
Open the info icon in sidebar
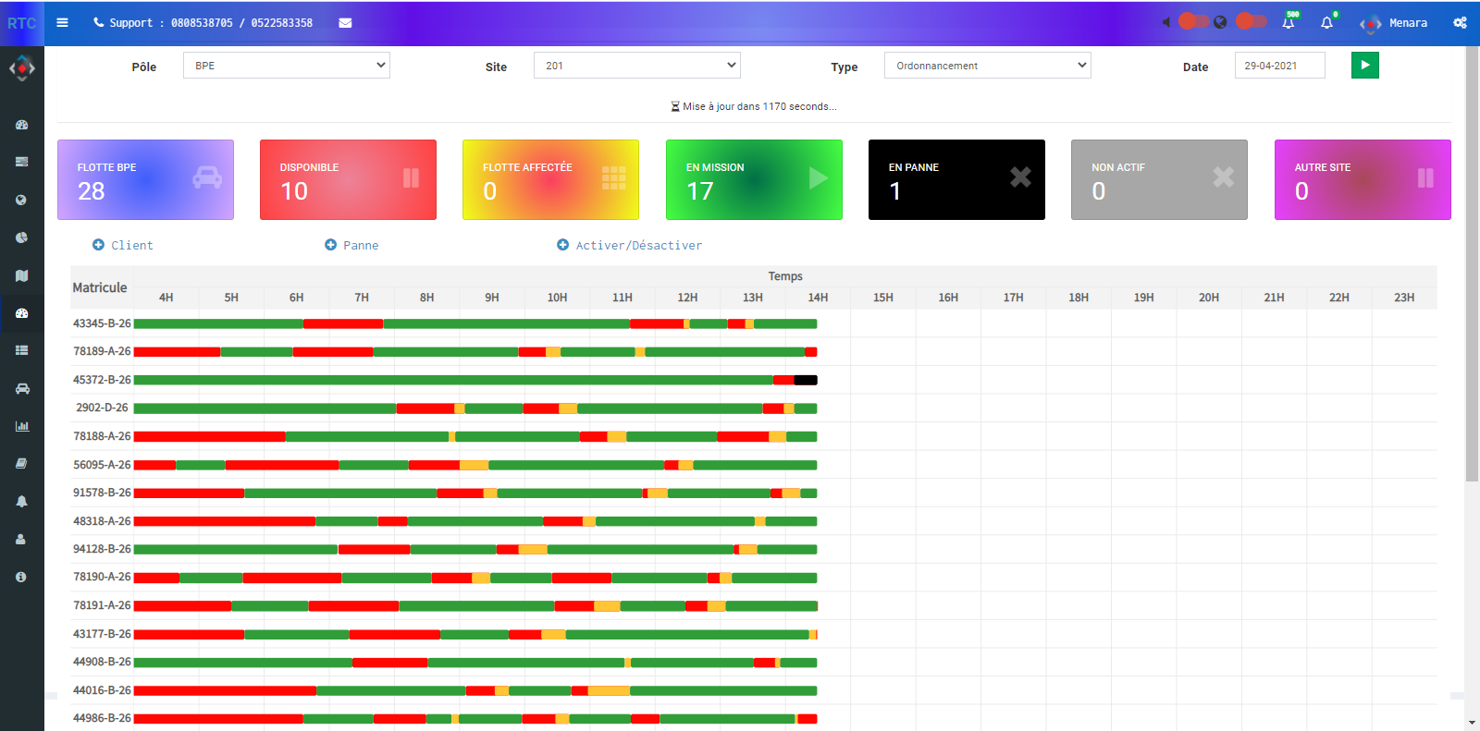click(21, 577)
